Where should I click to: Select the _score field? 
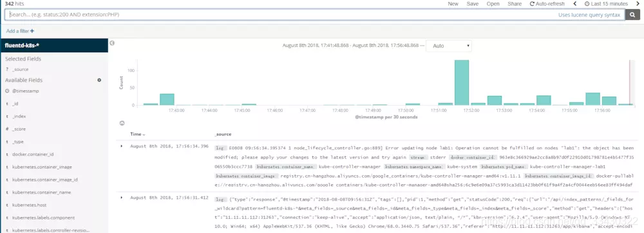(x=19, y=129)
